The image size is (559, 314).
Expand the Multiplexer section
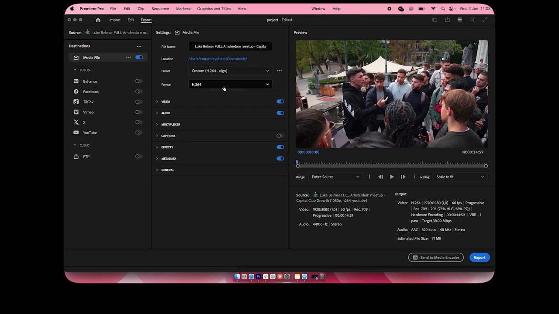point(157,124)
